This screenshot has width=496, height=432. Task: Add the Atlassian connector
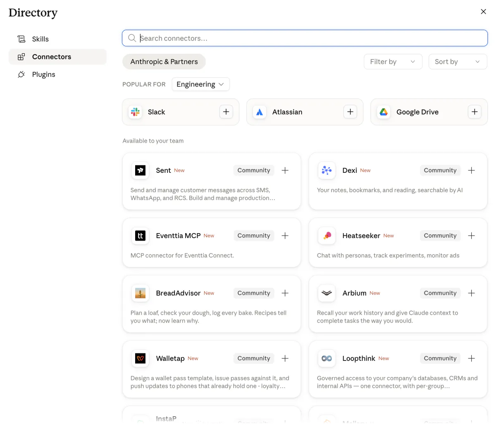[350, 112]
